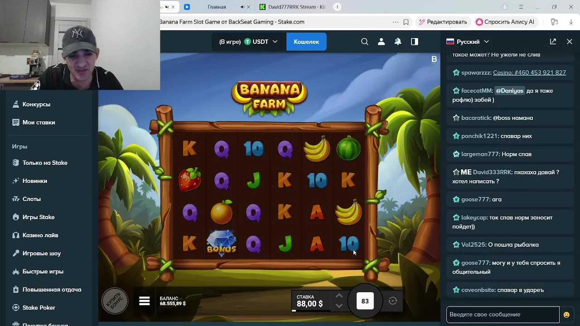
Task: Click Спросить Алису AI button
Action: click(505, 22)
